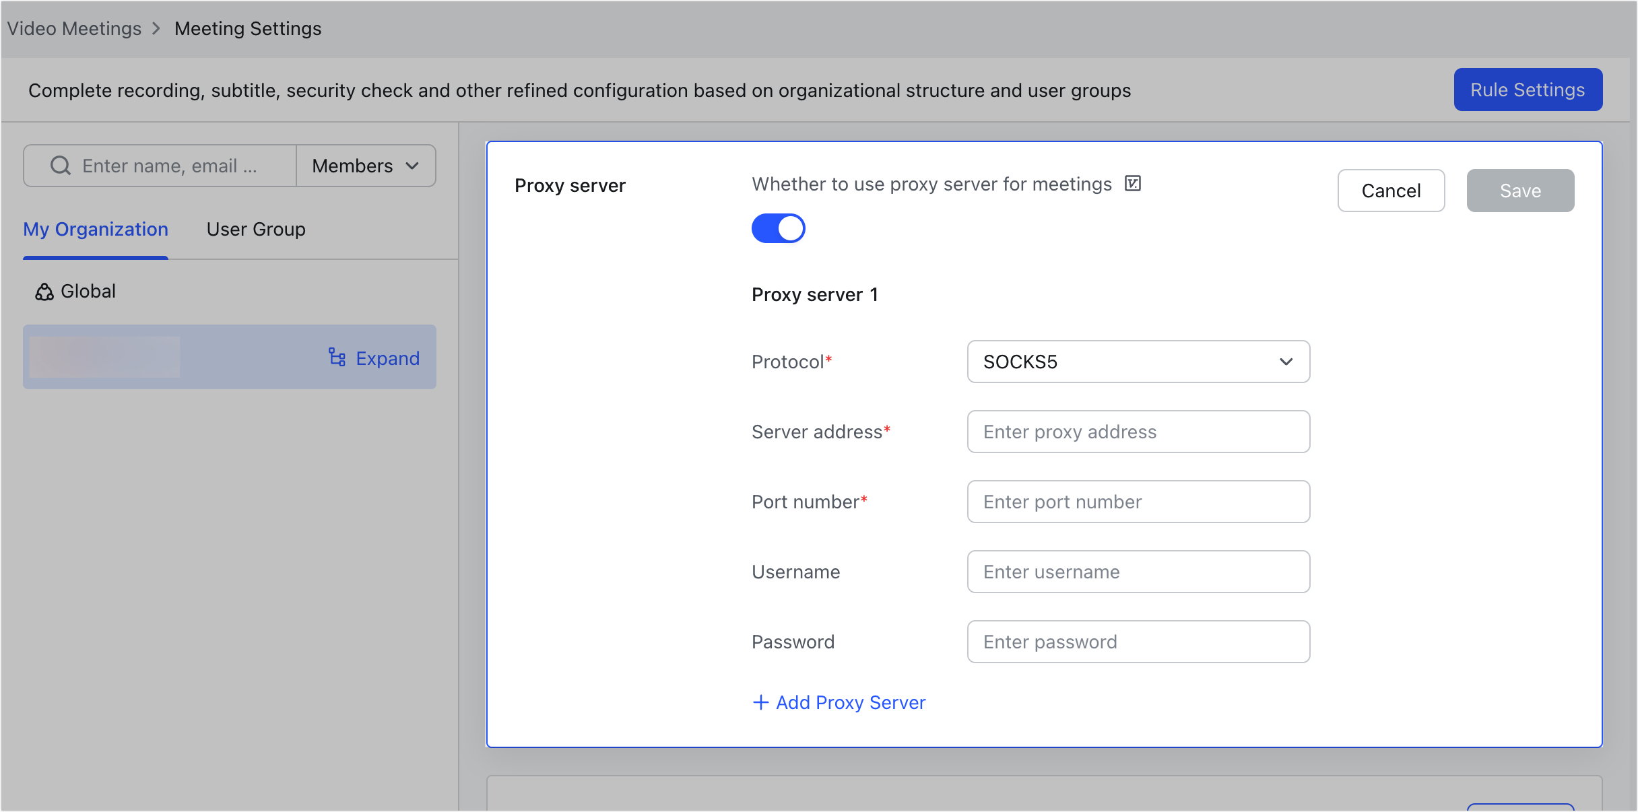Click the Cancel button
Image resolution: width=1638 pixels, height=812 pixels.
tap(1391, 191)
